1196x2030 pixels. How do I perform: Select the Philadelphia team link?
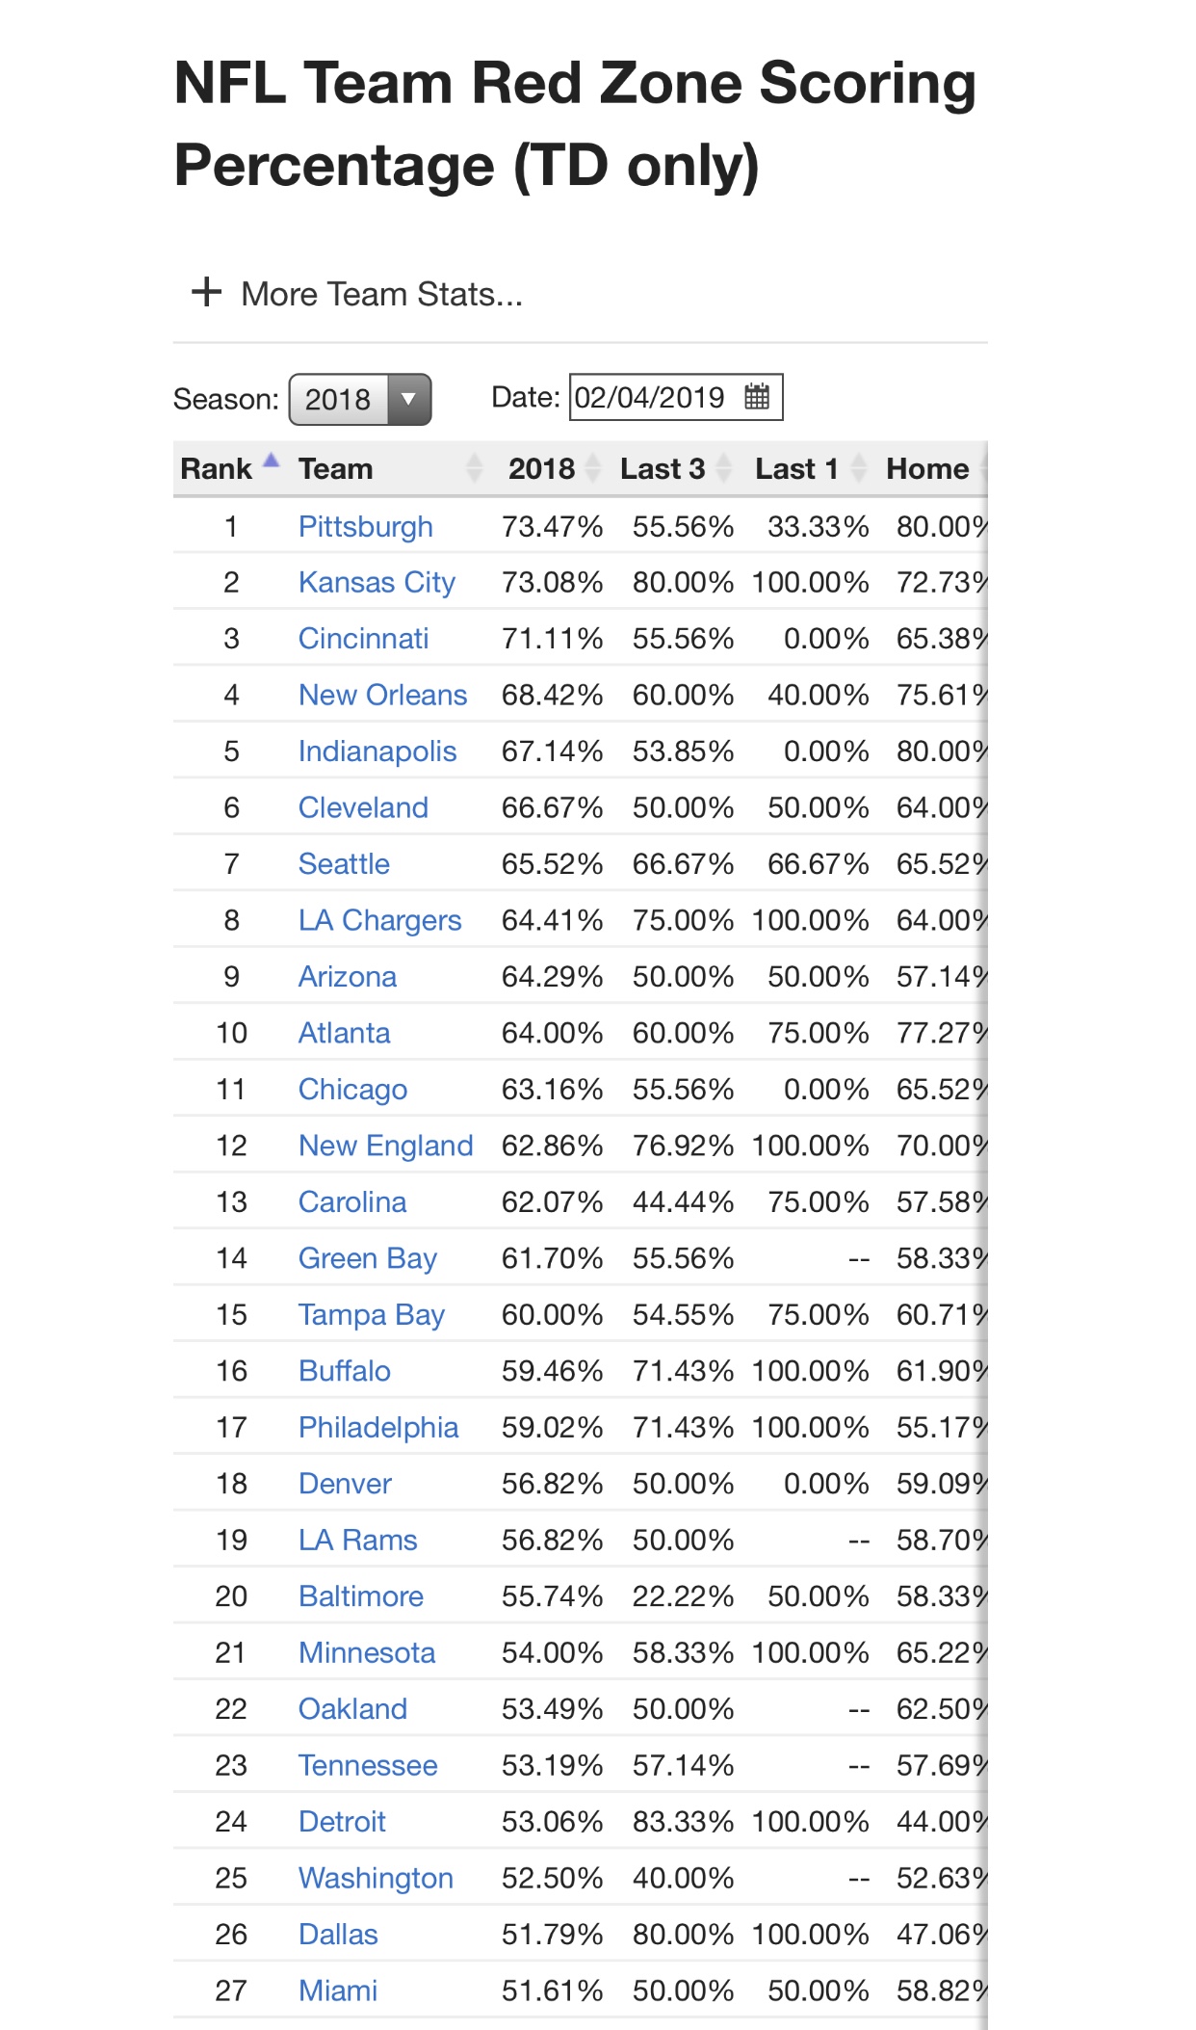[x=377, y=1428]
